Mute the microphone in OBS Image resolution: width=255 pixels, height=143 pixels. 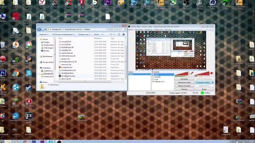[x=192, y=73]
